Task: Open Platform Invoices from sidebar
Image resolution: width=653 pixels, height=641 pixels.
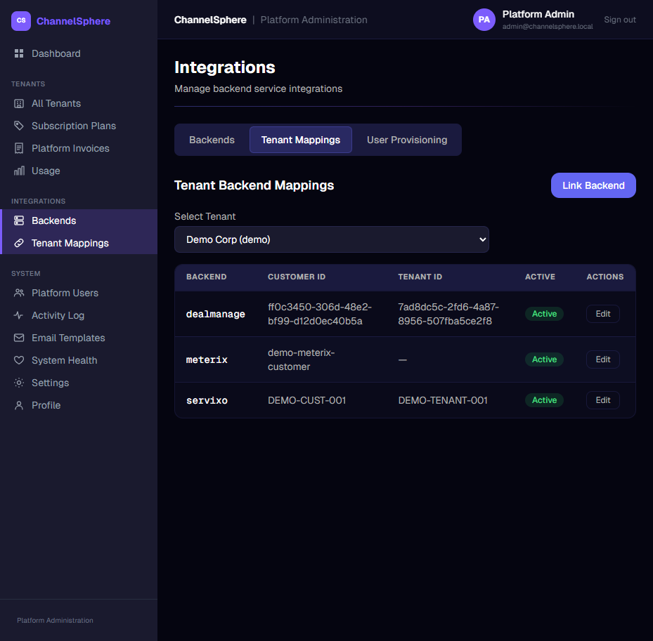Action: tap(79, 149)
